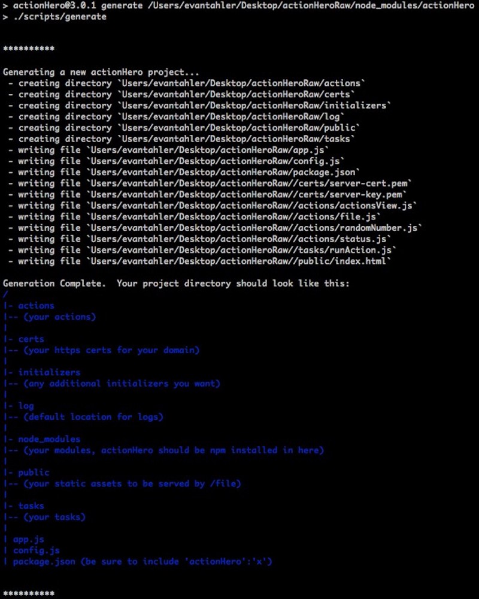Click the '(your tasks)' description line
Viewport: 479px width, 599px height.
pyautogui.click(x=44, y=517)
